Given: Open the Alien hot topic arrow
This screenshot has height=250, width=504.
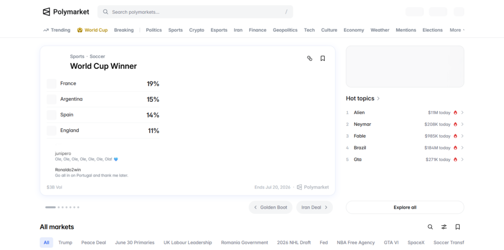Looking at the screenshot, I should [x=462, y=113].
